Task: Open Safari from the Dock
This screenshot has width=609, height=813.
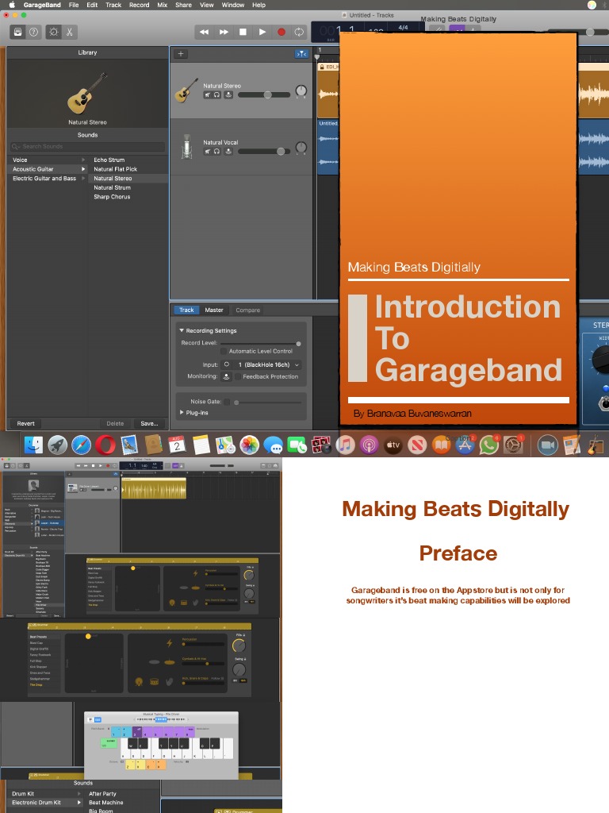Action: (x=82, y=445)
